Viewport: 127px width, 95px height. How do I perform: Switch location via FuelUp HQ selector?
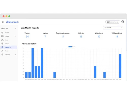pos(8,28)
